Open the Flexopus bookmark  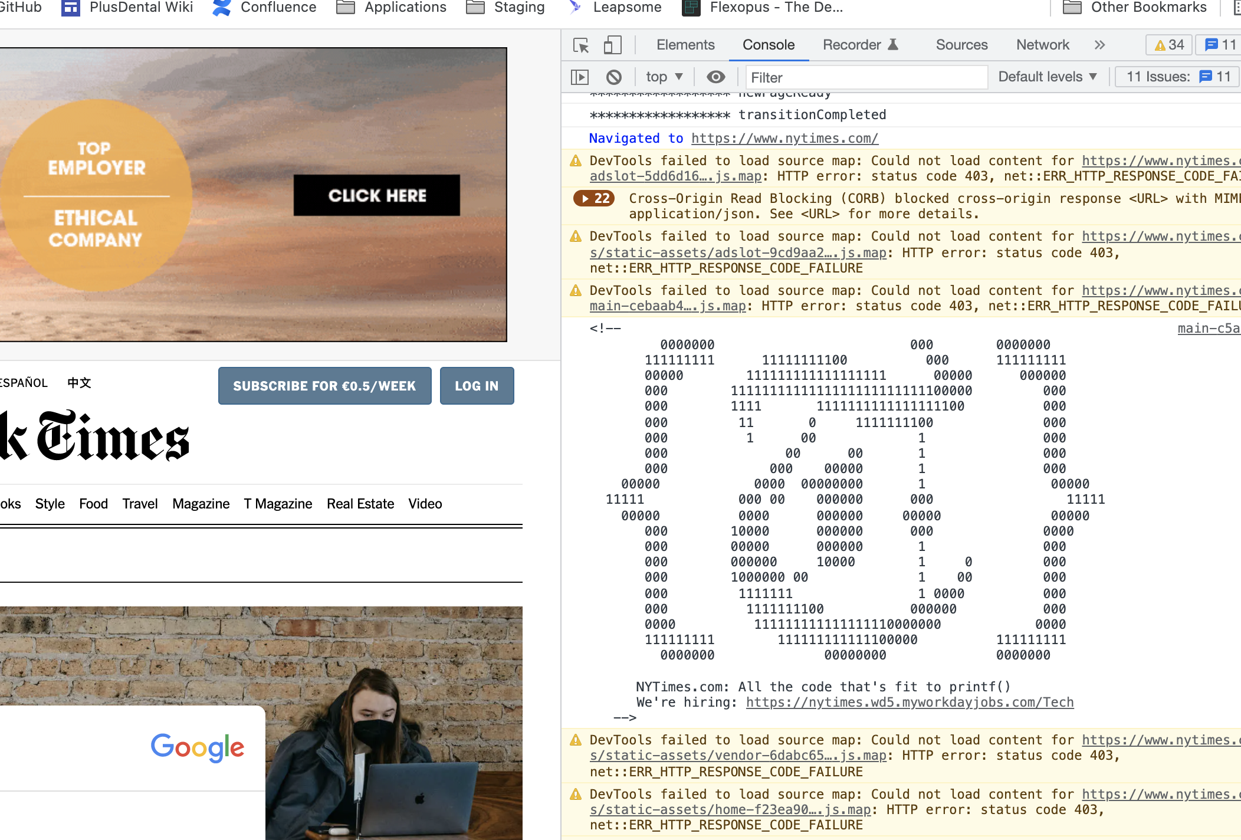[x=763, y=7]
